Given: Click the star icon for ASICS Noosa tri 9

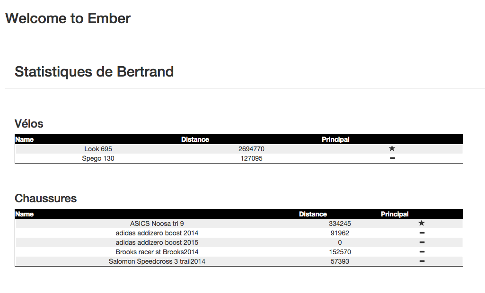Looking at the screenshot, I should pos(422,223).
